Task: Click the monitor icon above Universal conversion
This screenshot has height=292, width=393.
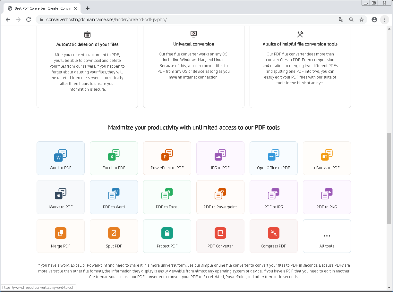Action: click(194, 34)
